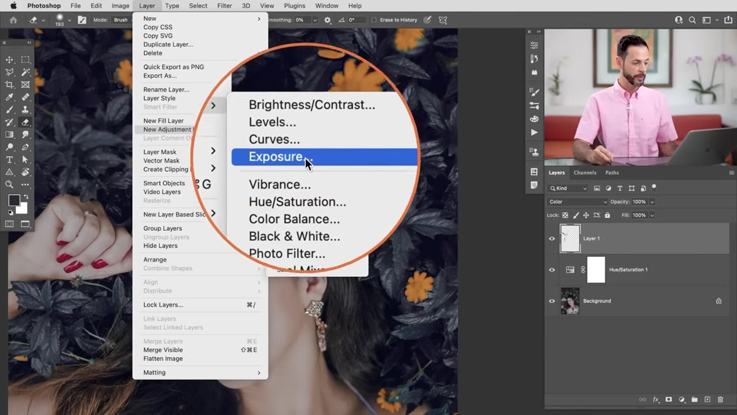
Task: Go to the Home screen icon
Action: 13,20
